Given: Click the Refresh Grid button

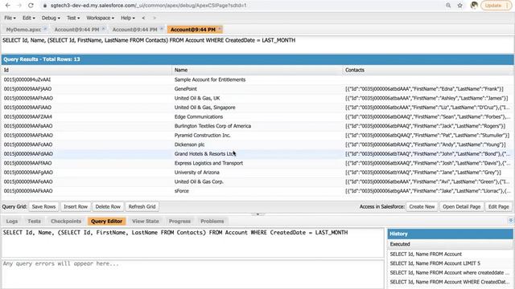Looking at the screenshot, I should [x=142, y=207].
